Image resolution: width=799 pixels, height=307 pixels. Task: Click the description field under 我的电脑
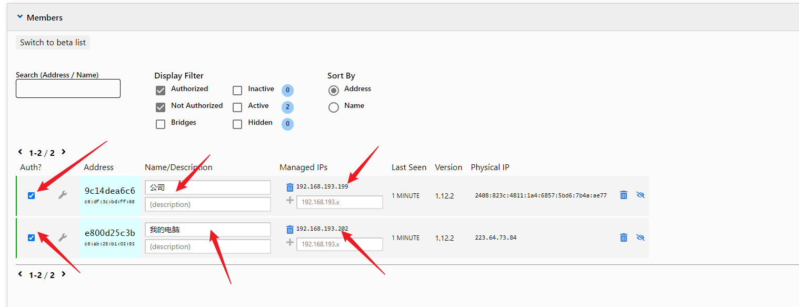point(207,246)
